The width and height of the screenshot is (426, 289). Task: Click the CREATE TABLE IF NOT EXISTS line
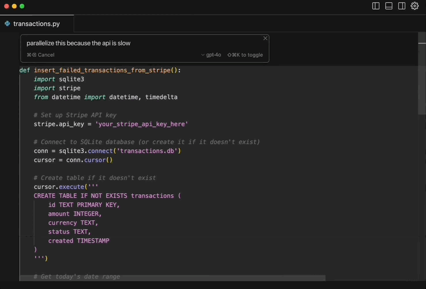[107, 196]
